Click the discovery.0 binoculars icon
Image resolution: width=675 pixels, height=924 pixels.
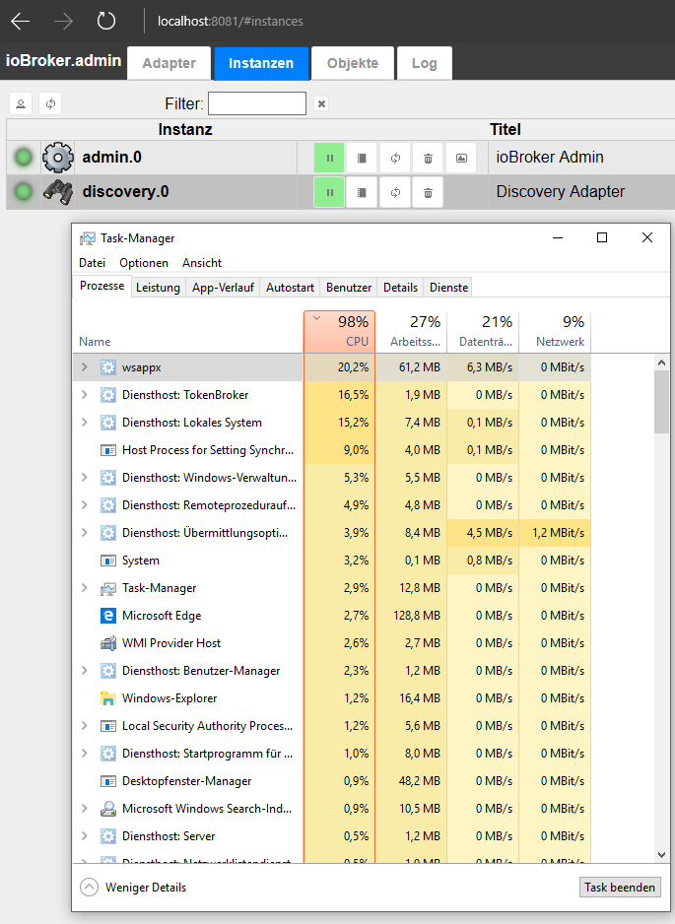coord(58,191)
